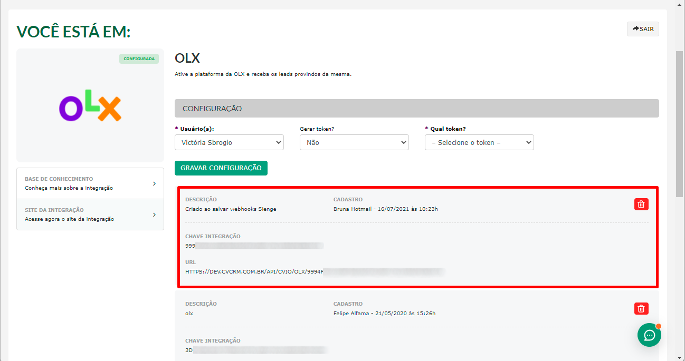Viewport: 685px width, 361px height.
Task: Click the integration key starting with 3D
Action: [255, 350]
